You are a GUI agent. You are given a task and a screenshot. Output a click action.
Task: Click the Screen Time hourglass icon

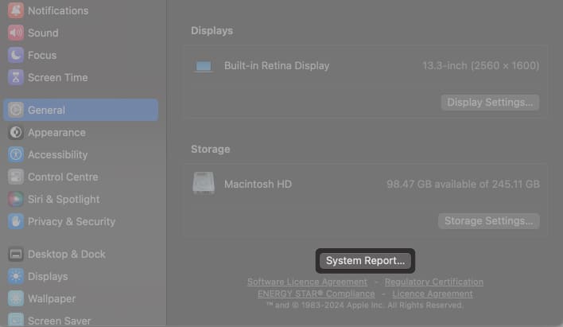[15, 77]
